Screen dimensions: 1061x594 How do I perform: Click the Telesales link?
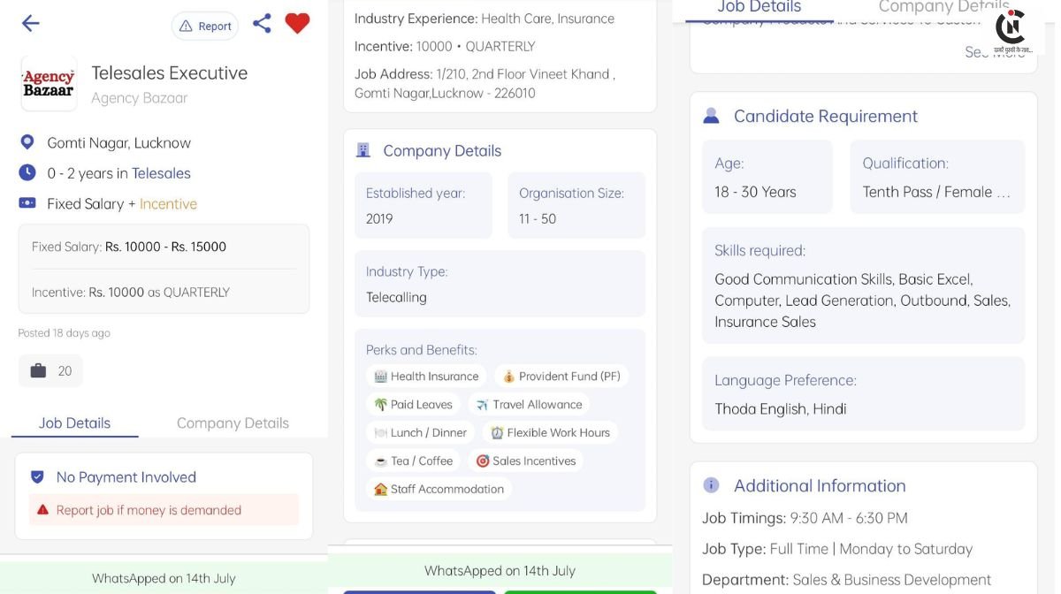(x=161, y=173)
